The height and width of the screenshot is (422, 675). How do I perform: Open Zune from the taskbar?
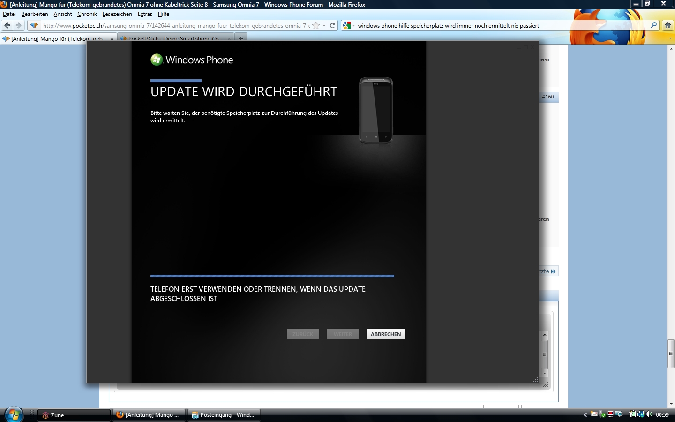pyautogui.click(x=74, y=415)
